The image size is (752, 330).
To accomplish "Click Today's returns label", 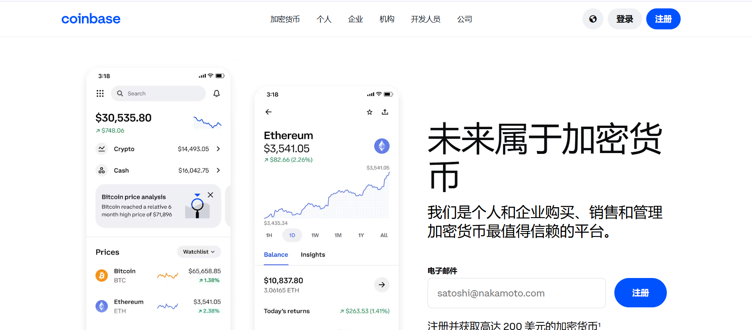I will 287,311.
